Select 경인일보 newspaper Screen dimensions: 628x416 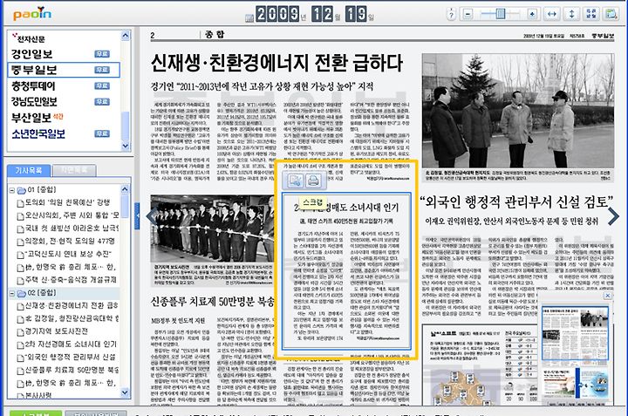point(32,54)
